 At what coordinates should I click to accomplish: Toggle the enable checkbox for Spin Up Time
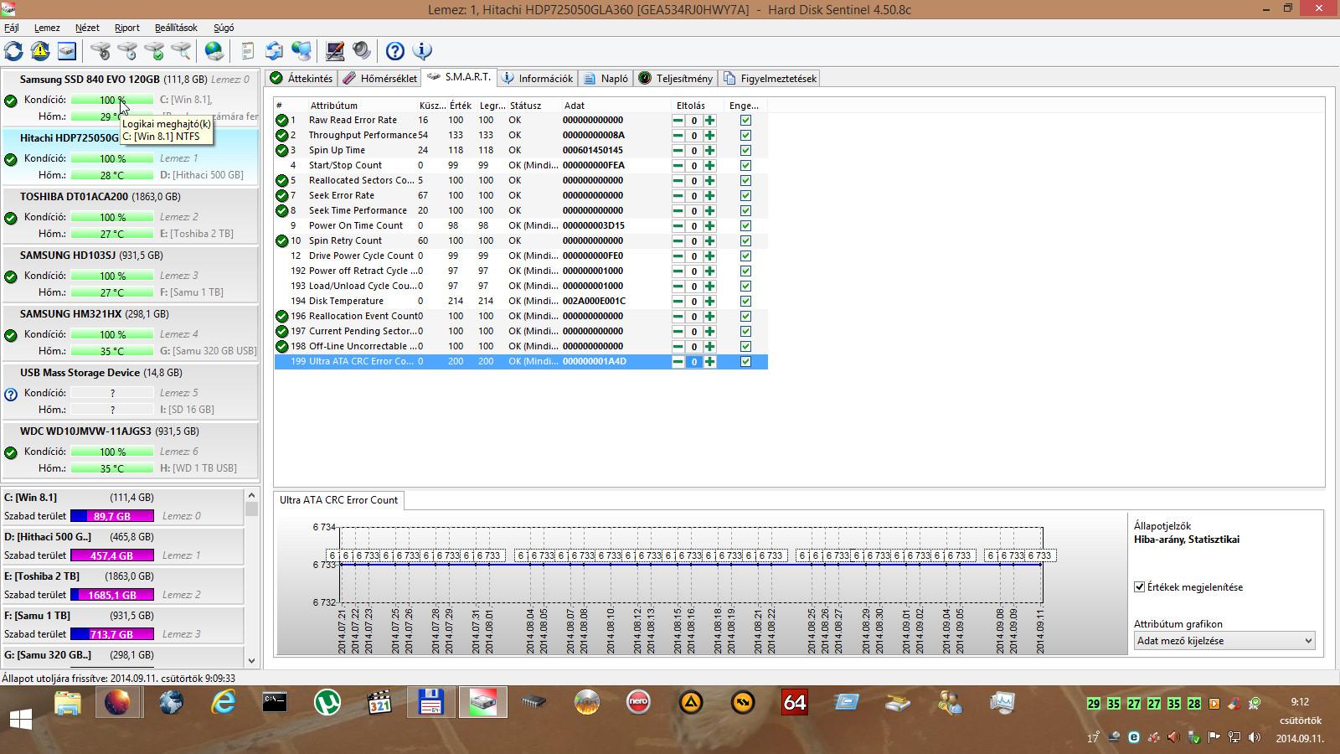(745, 151)
